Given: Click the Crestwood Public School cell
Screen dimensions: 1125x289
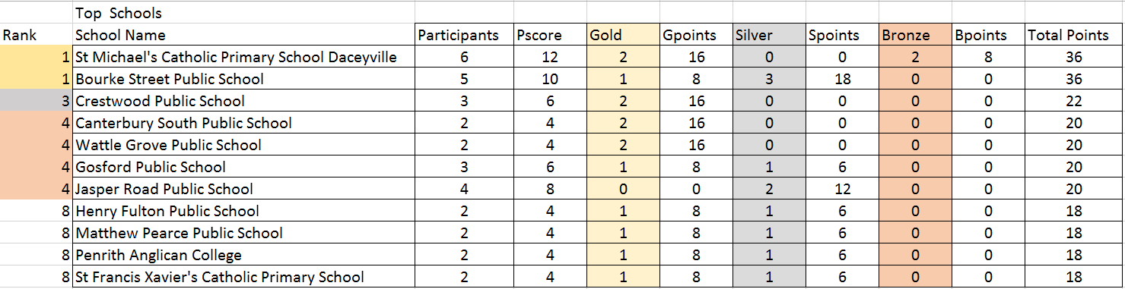Looking at the screenshot, I should [243, 101].
